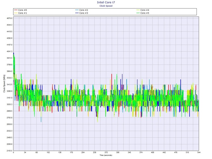The width and height of the screenshot is (212, 159).
Task: Click the Core #4 legend entry
Action: (143, 10)
